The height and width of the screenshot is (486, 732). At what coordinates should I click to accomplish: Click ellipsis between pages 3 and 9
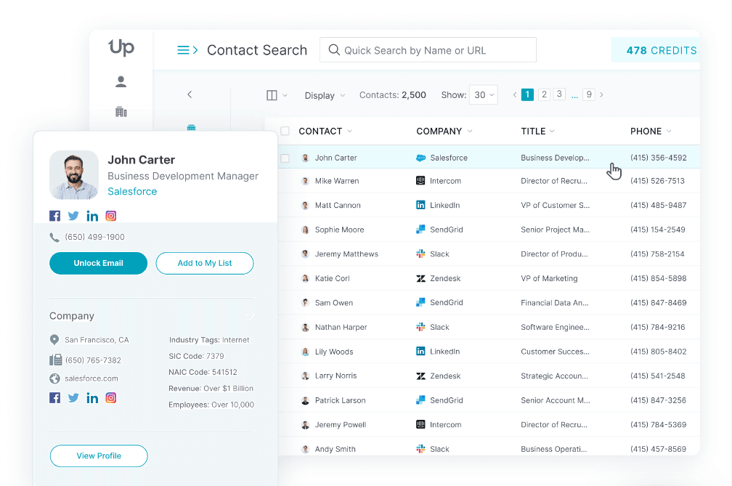tap(574, 96)
